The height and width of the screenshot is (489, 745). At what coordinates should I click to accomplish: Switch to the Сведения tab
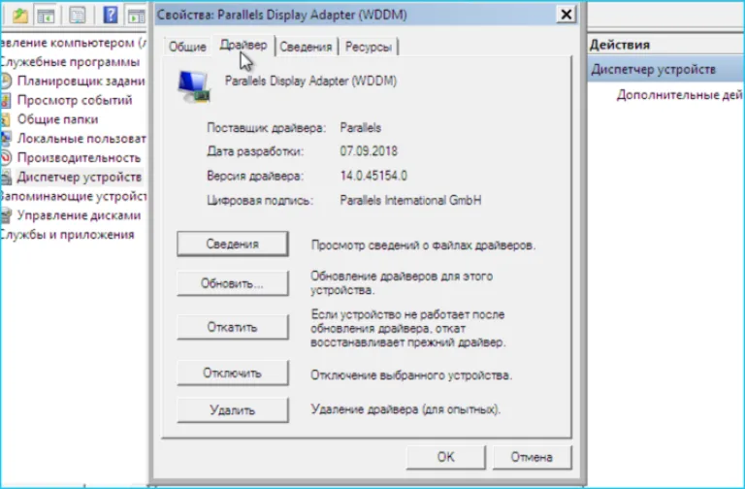coord(306,47)
